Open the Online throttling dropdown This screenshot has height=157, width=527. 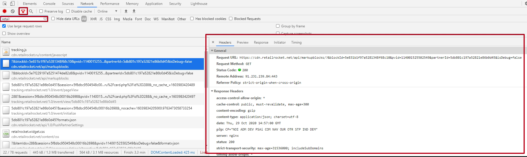pos(107,11)
